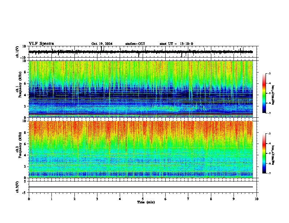This screenshot has height=223, width=289.
Task: Click the ch.2 color bar "log(PSD)" label
Action: [273, 155]
